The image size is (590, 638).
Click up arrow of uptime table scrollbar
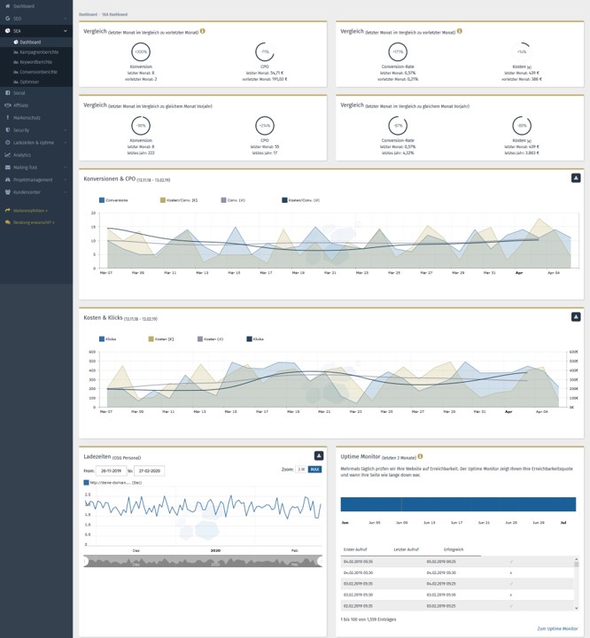pos(576,559)
